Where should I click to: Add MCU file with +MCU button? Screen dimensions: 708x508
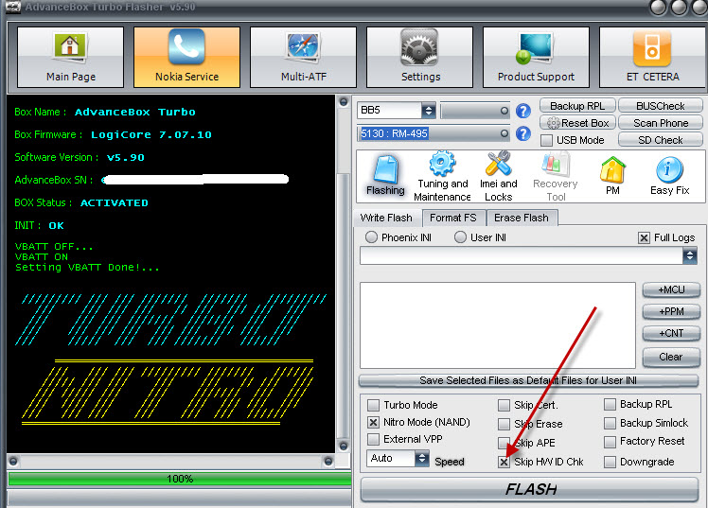click(671, 289)
